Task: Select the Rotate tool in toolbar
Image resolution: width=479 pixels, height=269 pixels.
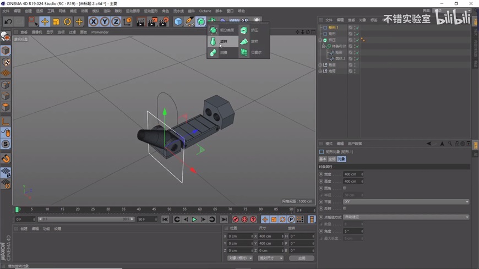Action: (67, 21)
